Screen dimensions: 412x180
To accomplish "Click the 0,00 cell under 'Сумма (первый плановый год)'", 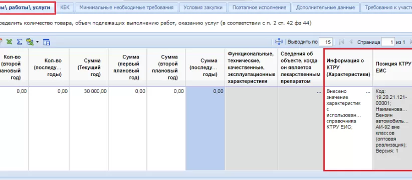I will click(x=127, y=128).
